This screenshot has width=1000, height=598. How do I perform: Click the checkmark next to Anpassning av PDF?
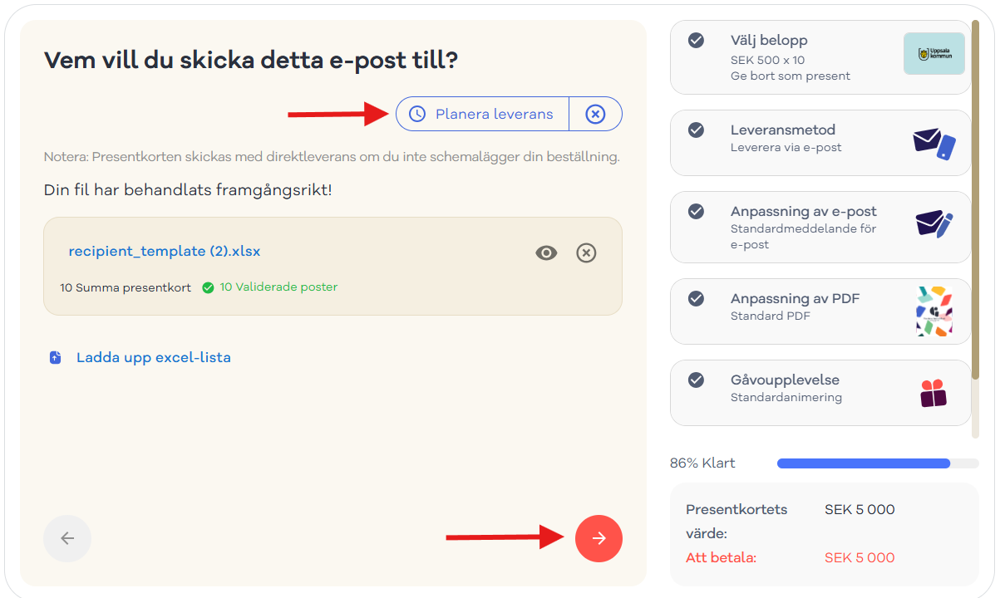697,298
